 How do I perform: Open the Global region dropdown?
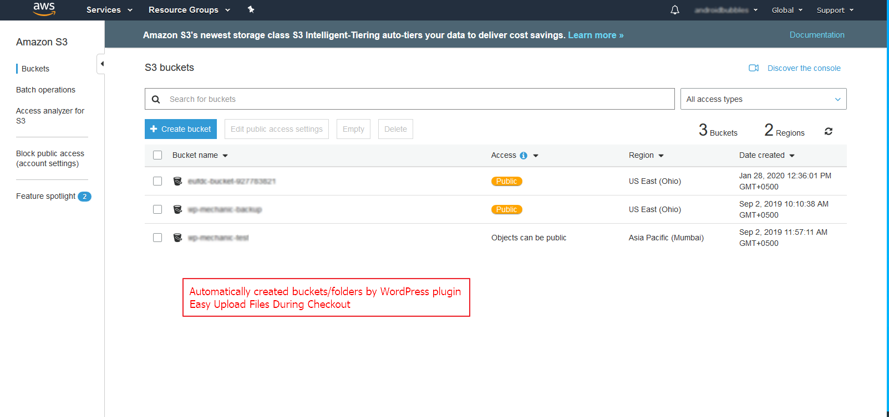coord(787,10)
